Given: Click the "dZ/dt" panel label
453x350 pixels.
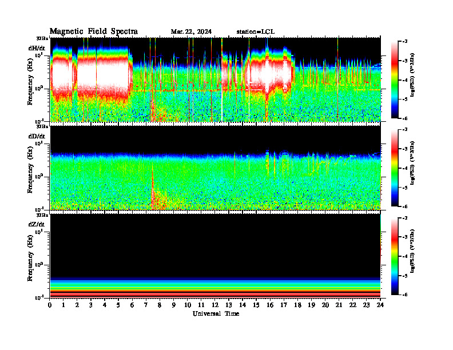Looking at the screenshot, I should pyautogui.click(x=37, y=224).
